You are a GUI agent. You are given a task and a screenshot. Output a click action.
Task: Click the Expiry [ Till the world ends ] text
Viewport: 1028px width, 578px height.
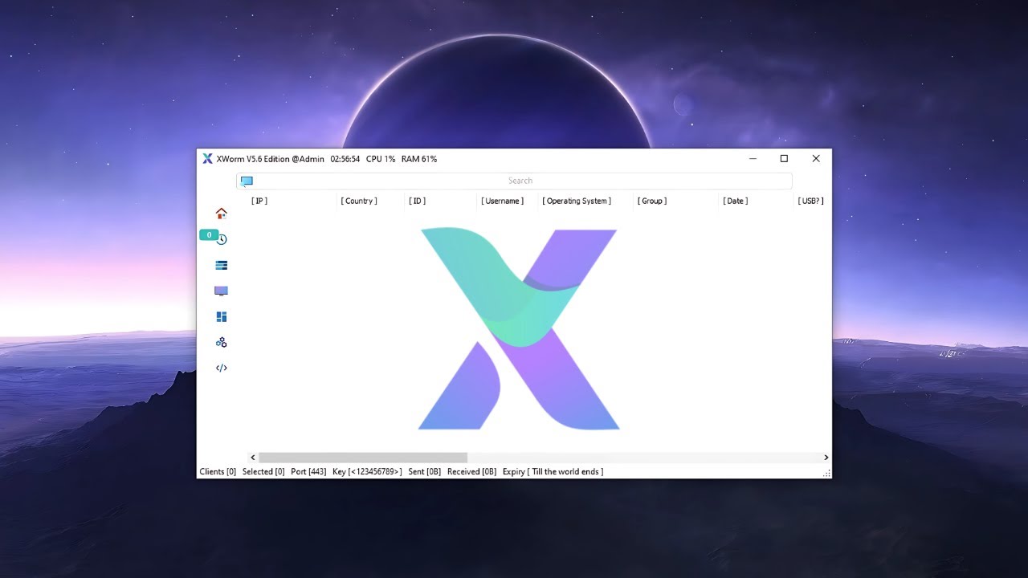(553, 472)
